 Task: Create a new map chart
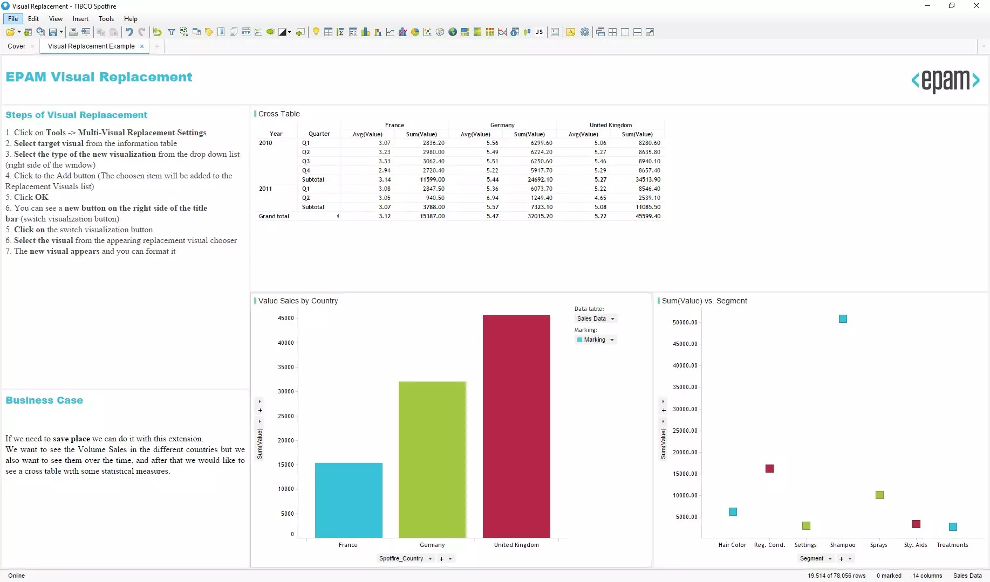pyautogui.click(x=452, y=32)
